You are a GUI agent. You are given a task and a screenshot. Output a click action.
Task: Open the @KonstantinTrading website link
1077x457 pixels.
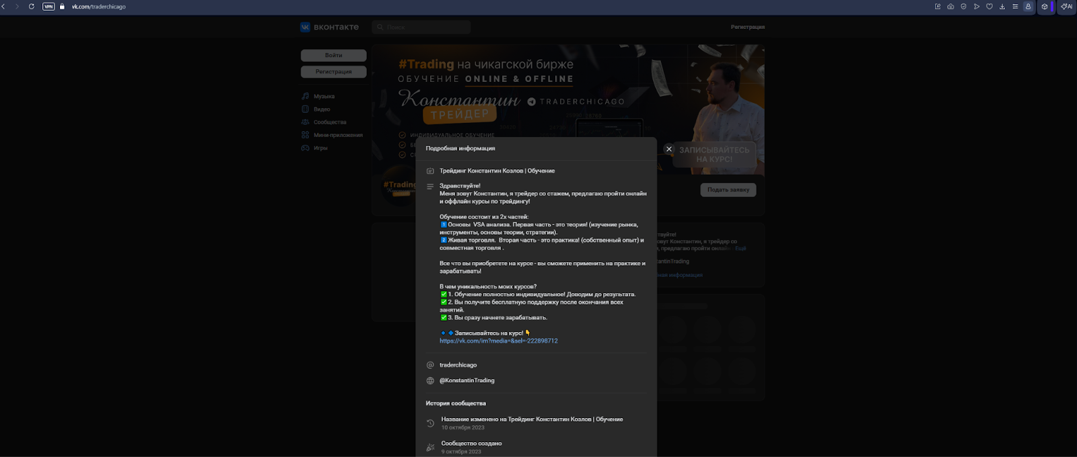tap(466, 380)
